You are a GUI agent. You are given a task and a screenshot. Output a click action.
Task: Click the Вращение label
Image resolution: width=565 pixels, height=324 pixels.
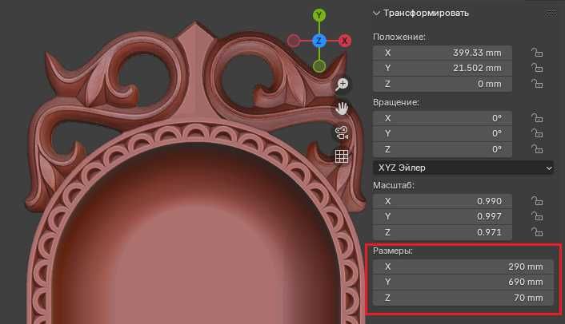tap(396, 102)
